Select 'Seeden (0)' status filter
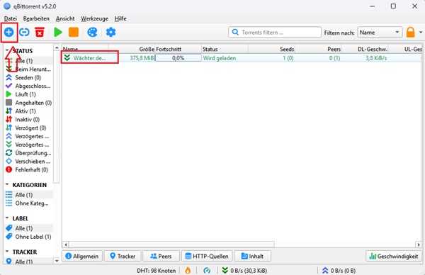The height and width of the screenshot is (275, 425). pos(28,77)
